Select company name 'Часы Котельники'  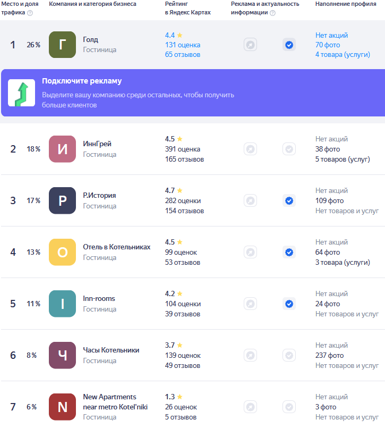[111, 350]
